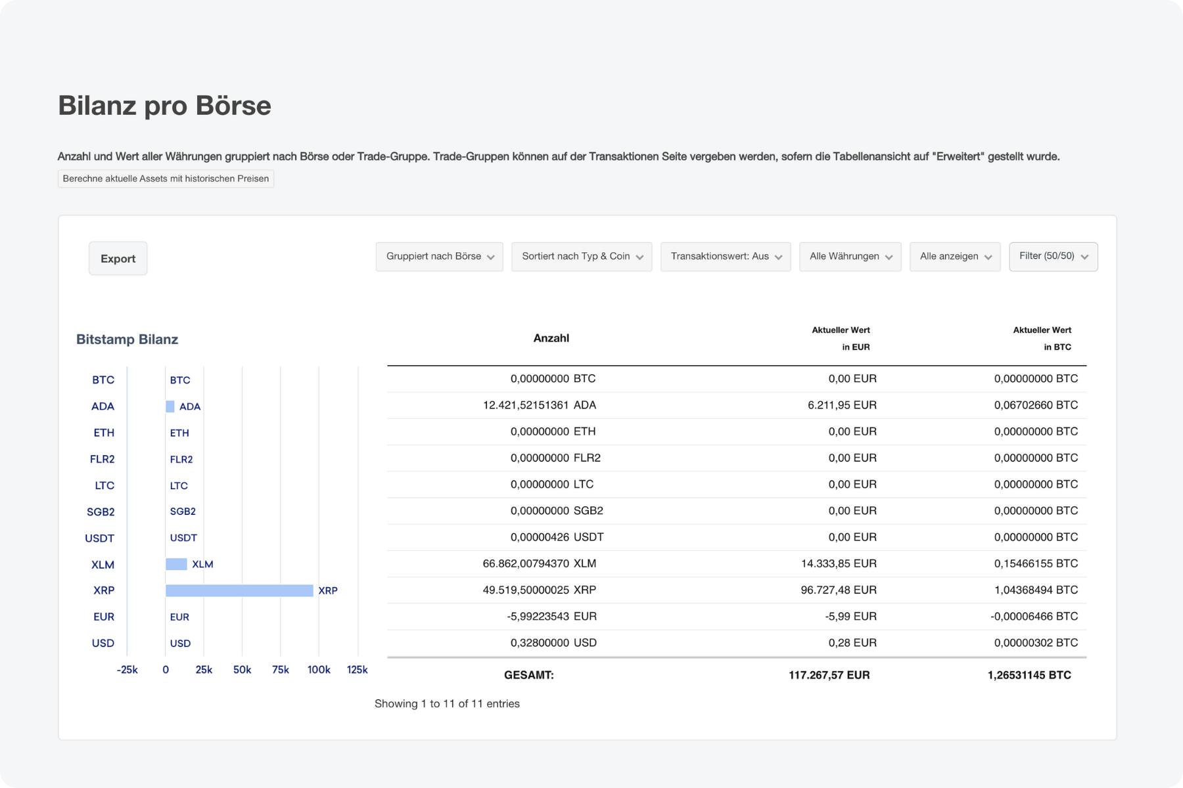The width and height of the screenshot is (1183, 788).
Task: Click the 14.333,85 EUR value
Action: coord(839,563)
